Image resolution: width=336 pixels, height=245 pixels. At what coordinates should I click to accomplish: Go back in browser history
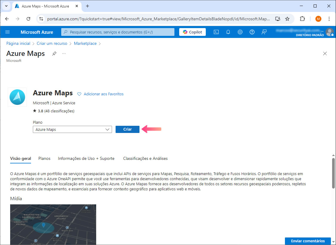tap(7, 19)
